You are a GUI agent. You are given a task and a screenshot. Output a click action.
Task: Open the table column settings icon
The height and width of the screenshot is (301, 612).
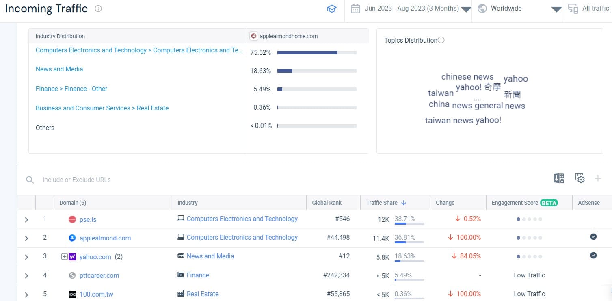(x=580, y=178)
